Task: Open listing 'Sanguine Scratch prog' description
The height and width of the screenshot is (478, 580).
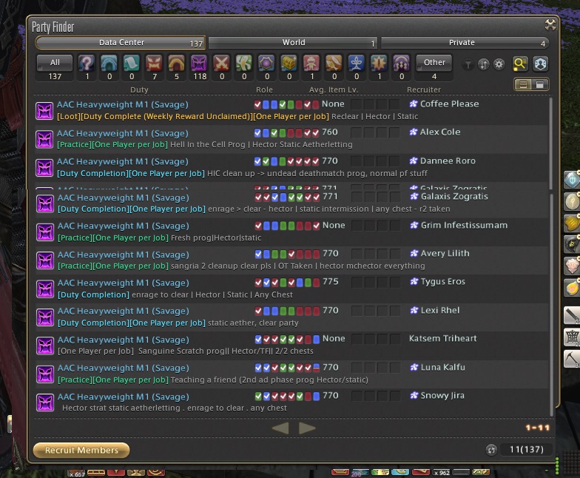Action: 226,351
